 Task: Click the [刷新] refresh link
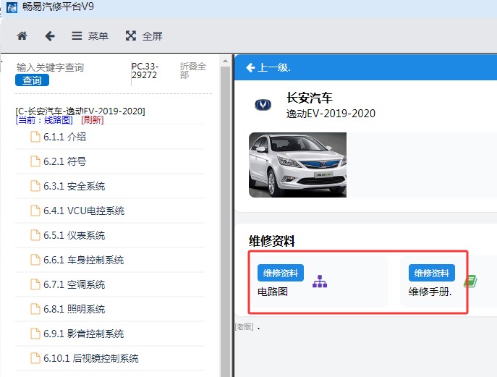(x=92, y=120)
